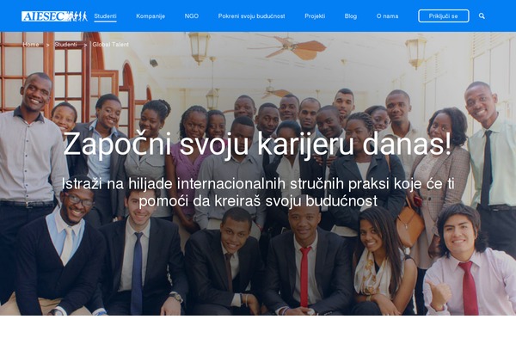Select the Studenti navigation item

coord(105,16)
